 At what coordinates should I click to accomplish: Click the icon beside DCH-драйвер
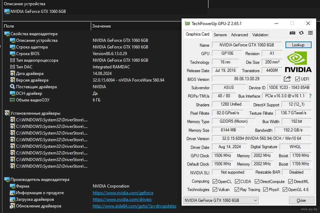pyautogui.click(x=13, y=93)
